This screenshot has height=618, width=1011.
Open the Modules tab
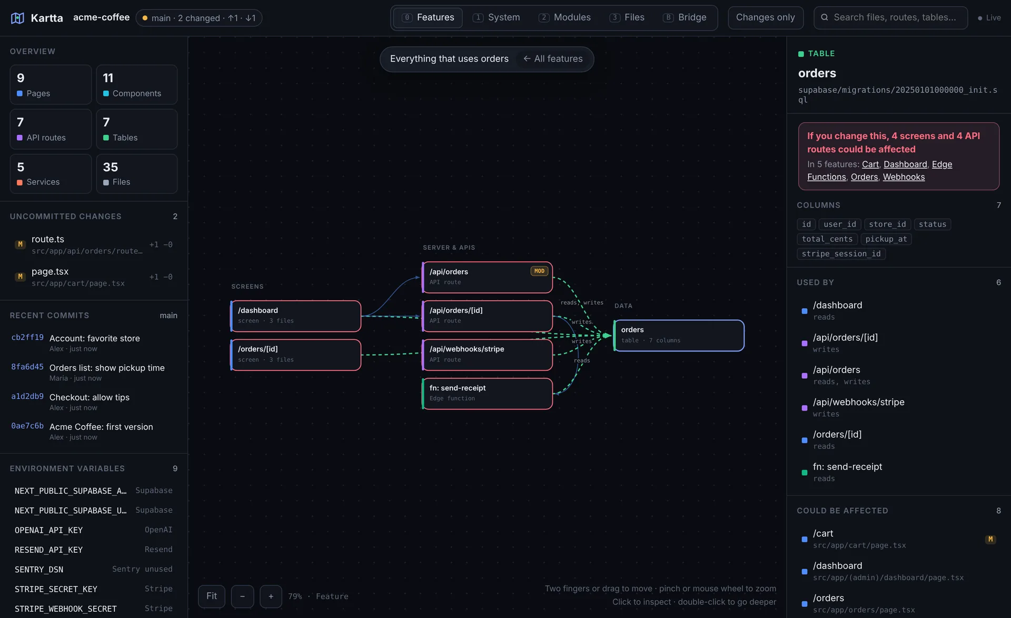click(x=565, y=17)
